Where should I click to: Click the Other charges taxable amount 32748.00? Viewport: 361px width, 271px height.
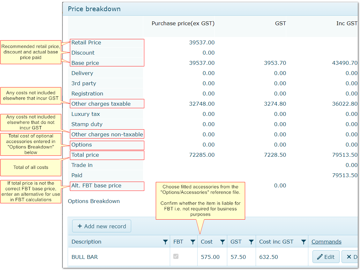point(202,104)
